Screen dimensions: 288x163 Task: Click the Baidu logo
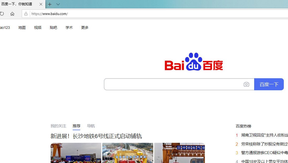click(x=194, y=62)
